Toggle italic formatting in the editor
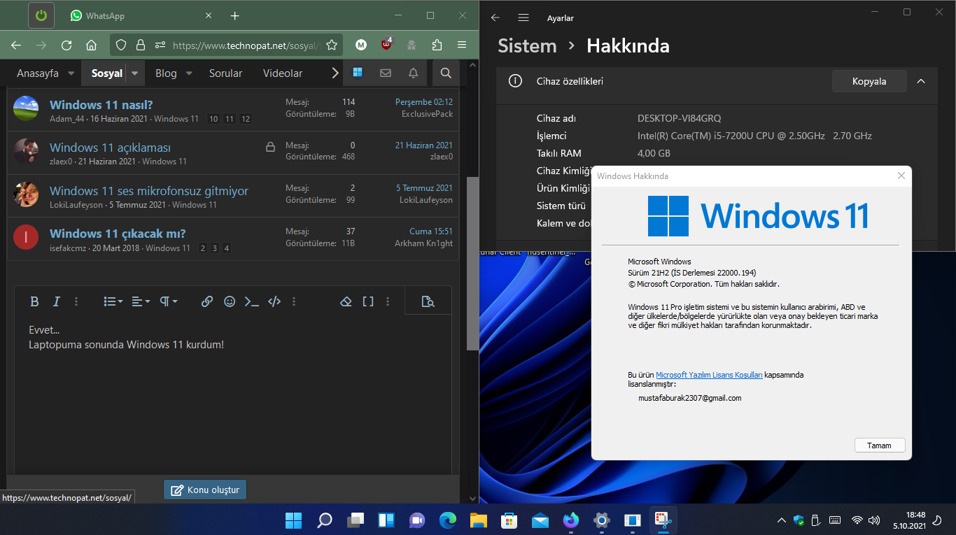This screenshot has height=535, width=956. point(57,301)
